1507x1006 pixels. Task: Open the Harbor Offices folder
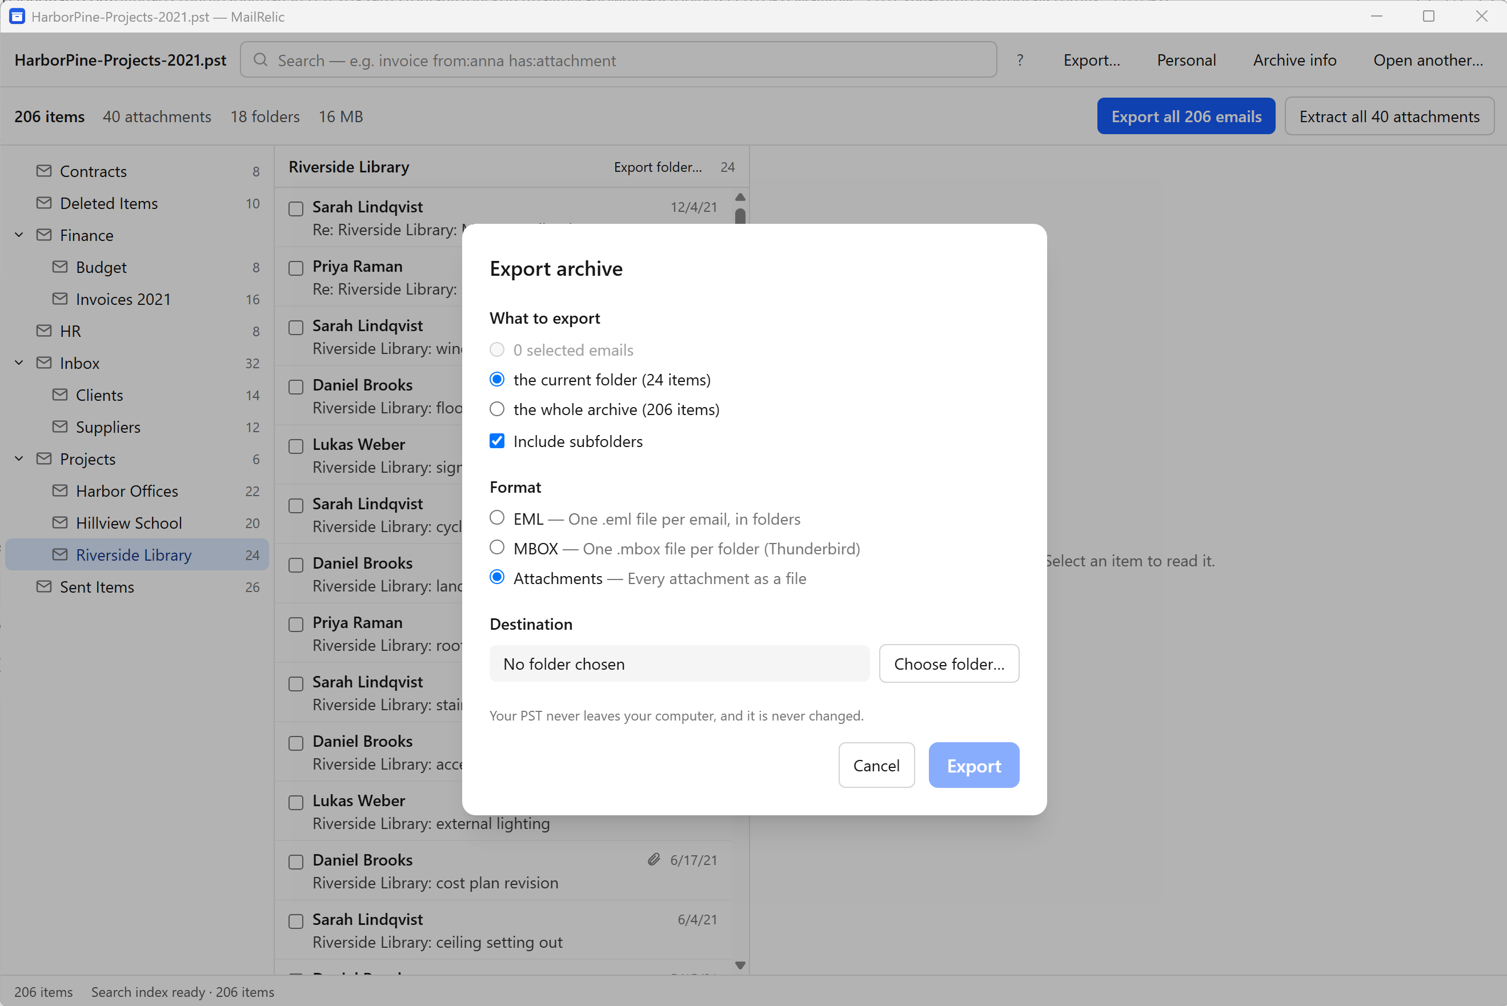136,491
